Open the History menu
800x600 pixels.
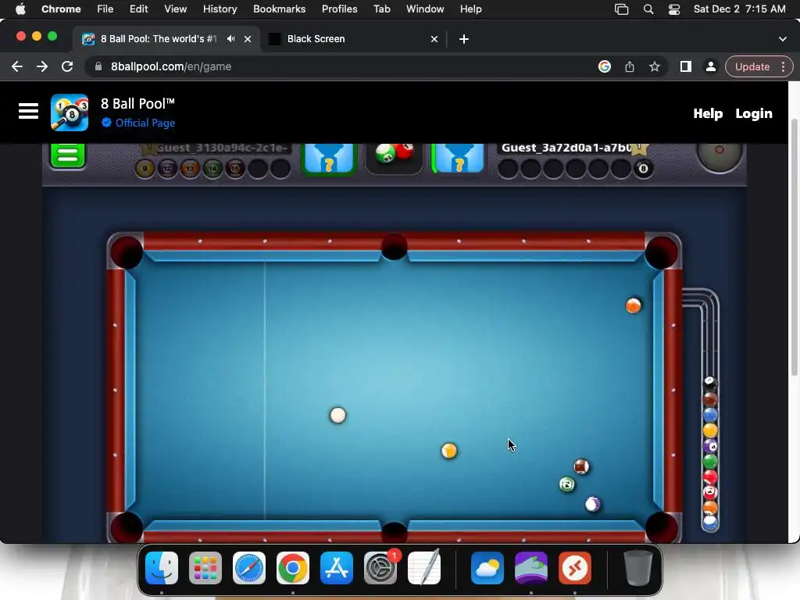pyautogui.click(x=220, y=9)
